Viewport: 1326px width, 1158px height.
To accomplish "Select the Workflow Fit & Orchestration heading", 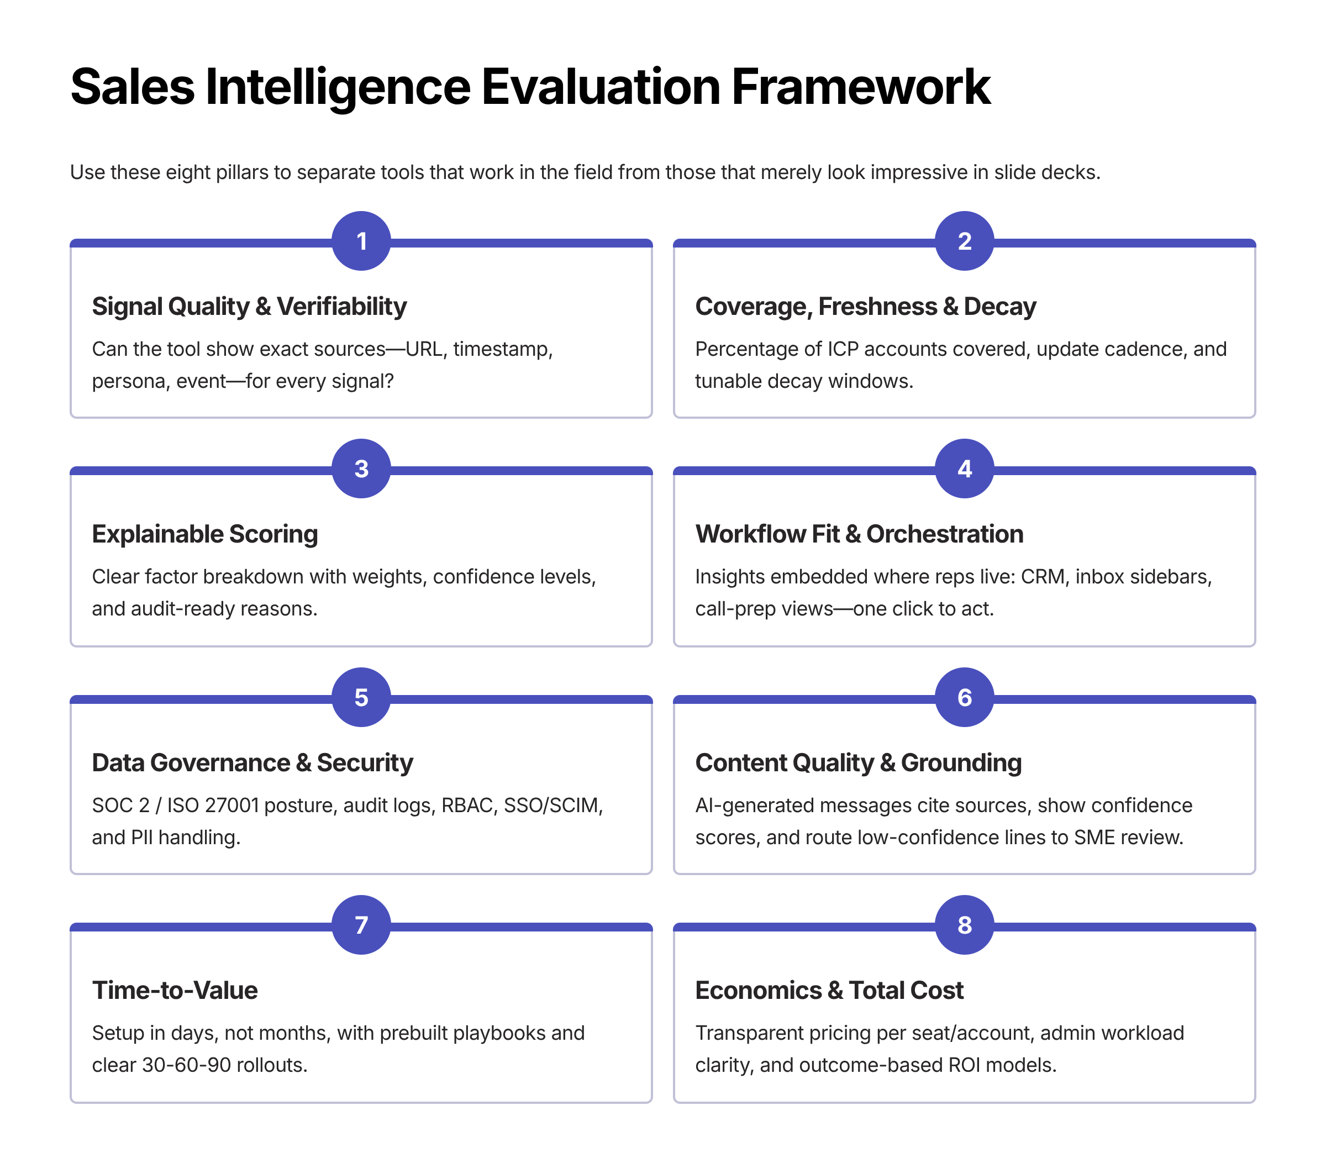I will coord(859,534).
